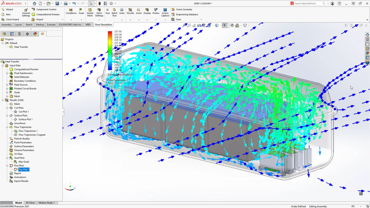Switch to the Evaluate ribbon tab

pos(51,25)
